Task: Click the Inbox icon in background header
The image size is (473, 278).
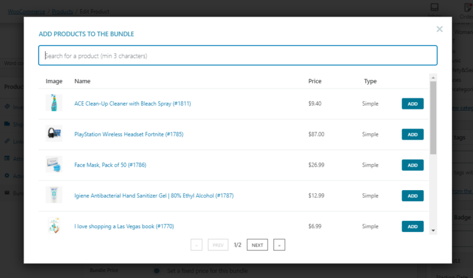Action: pos(434,7)
